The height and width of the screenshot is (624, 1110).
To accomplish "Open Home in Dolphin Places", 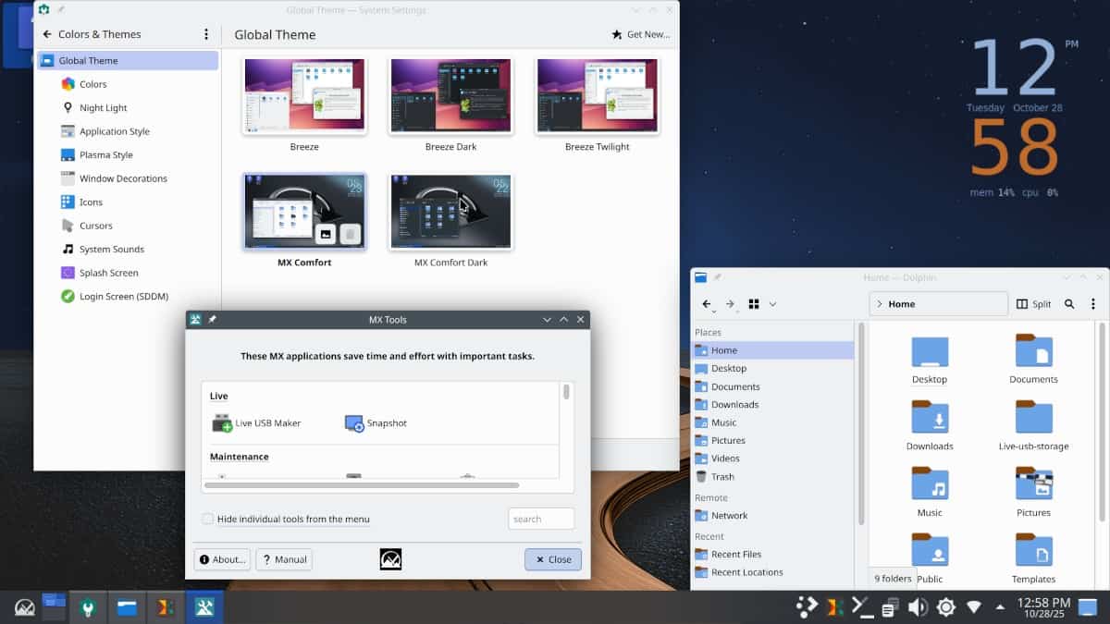I will (x=772, y=350).
